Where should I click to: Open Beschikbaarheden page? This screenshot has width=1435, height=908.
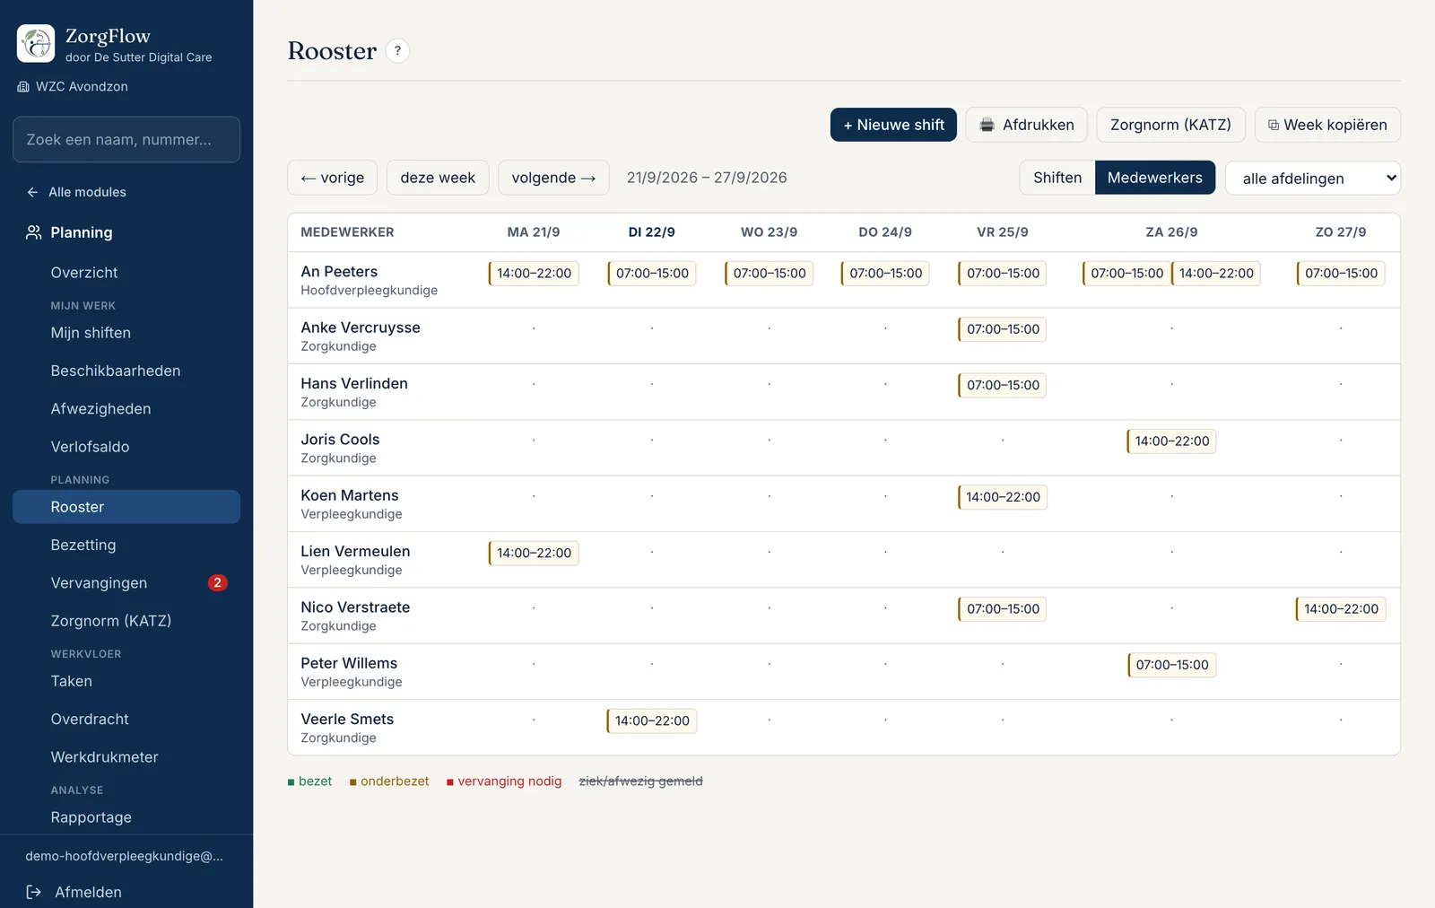[x=126, y=371]
